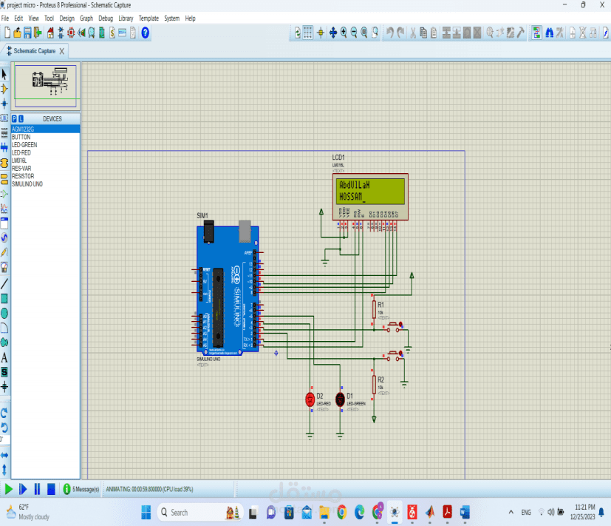The image size is (611, 526).
Task: Click the taskbar Search box
Action: point(200,513)
